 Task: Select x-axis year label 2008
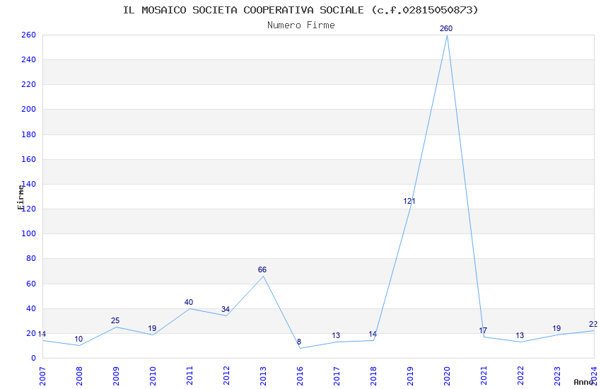click(79, 376)
